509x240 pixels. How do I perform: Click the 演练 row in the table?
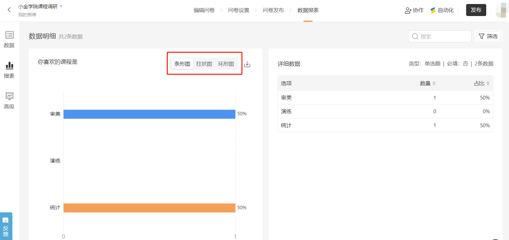385,111
